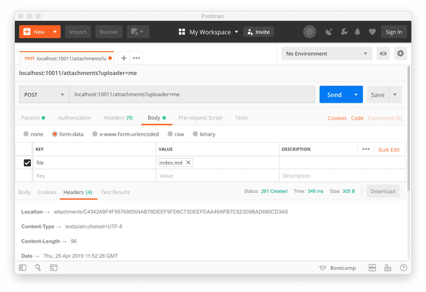Open the POST method dropdown
Screen dimensions: 426x292
(44, 94)
